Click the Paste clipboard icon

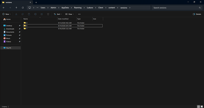(x=29, y=14)
